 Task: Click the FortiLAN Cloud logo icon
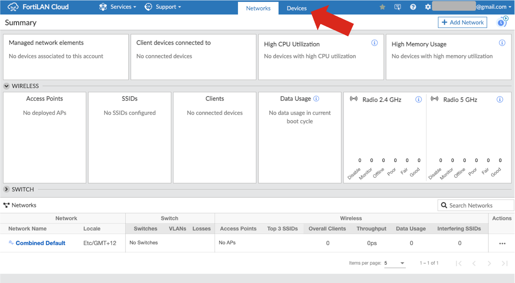click(13, 7)
